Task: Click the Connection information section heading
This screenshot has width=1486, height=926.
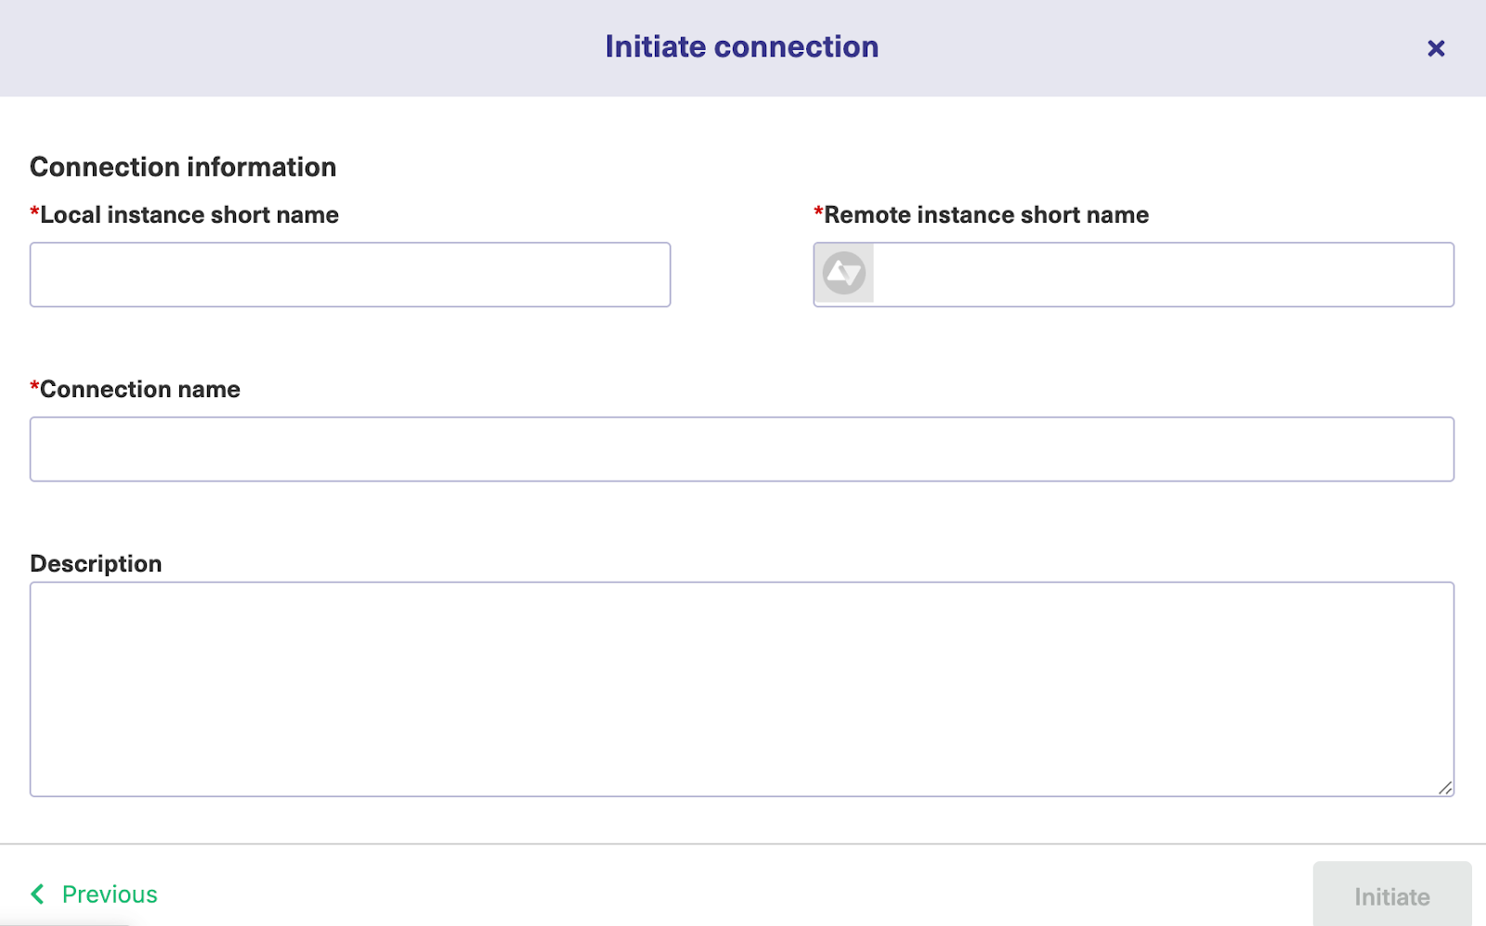Action: click(183, 167)
